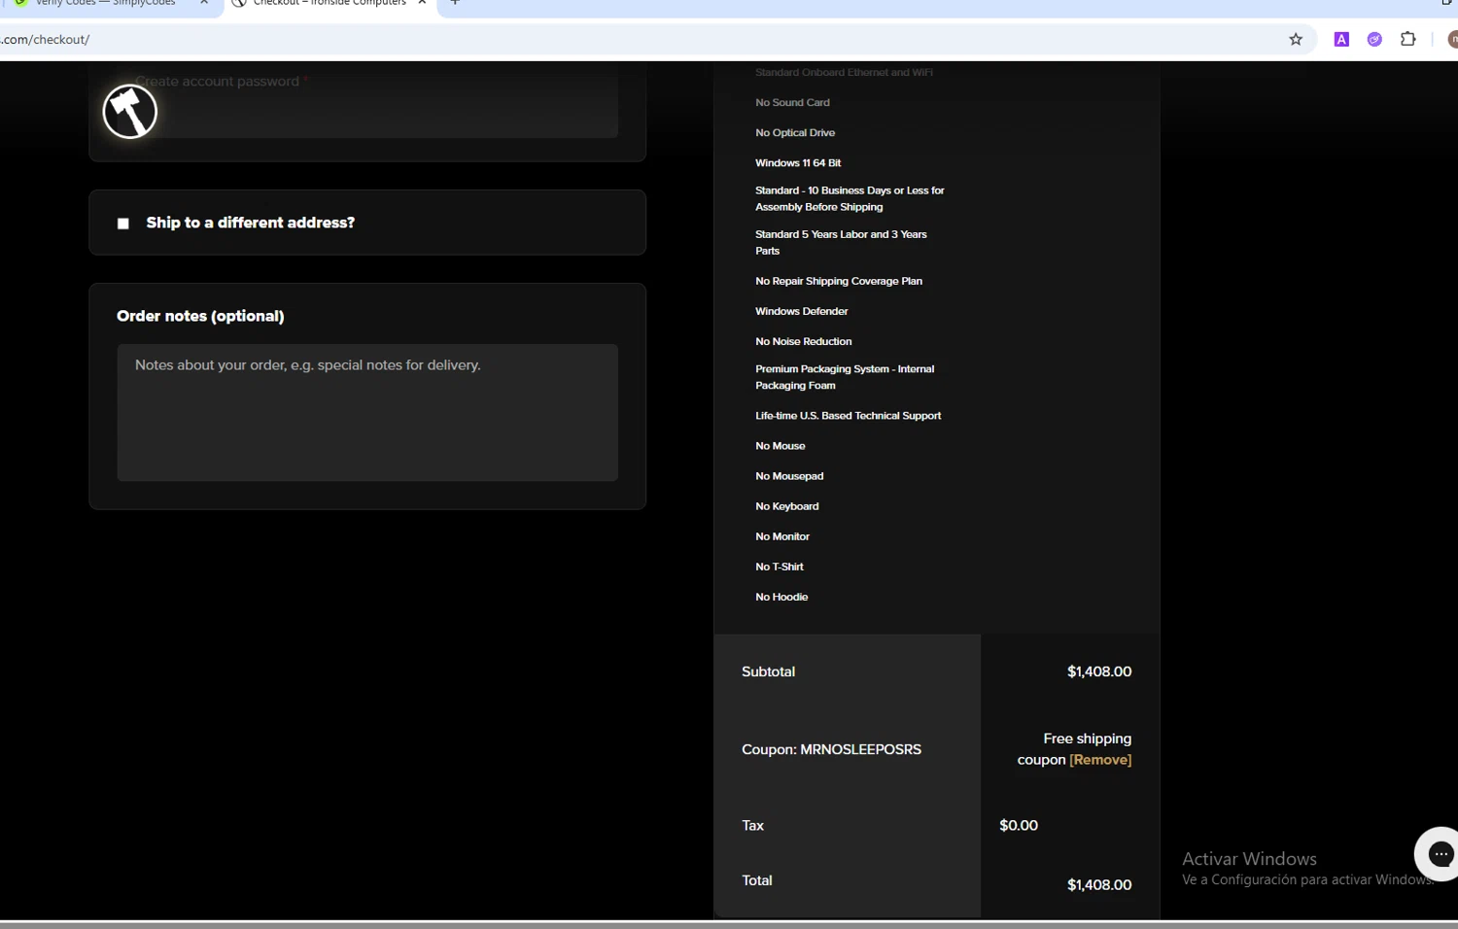Image resolution: width=1458 pixels, height=929 pixels.
Task: Click the No Mousepad line
Action: tap(789, 476)
